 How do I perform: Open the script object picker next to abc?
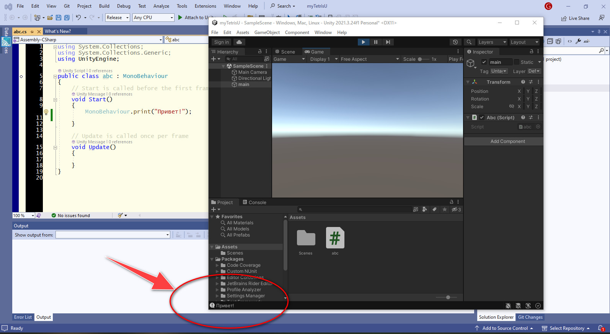click(538, 126)
